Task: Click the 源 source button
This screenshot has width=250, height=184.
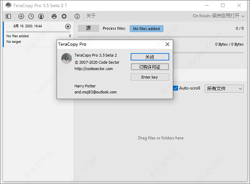Action: click(88, 28)
